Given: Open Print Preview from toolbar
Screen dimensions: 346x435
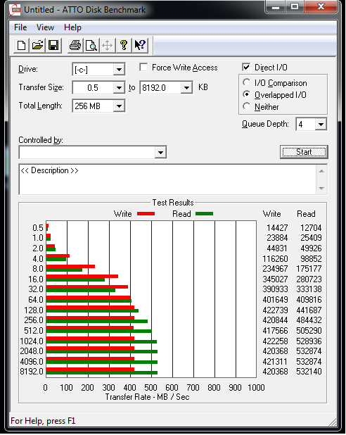Looking at the screenshot, I should [x=91, y=45].
